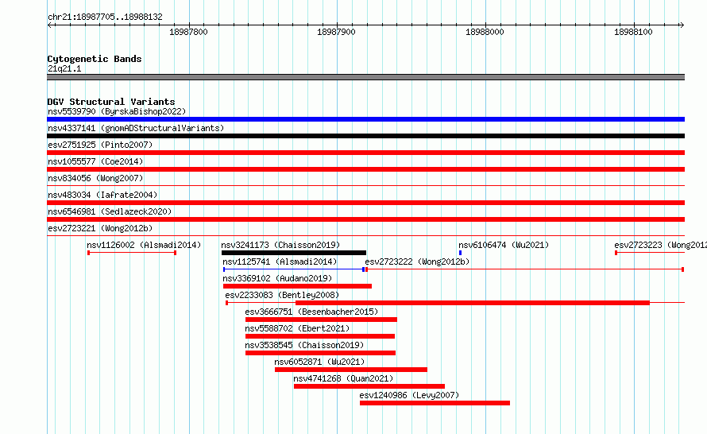The height and width of the screenshot is (434, 707).
Task: Open the nsv5588702 (Ebert2021) label
Action: 297,328
